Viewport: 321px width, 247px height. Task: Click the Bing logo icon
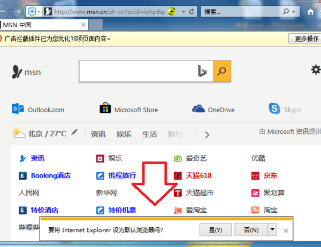point(202,71)
